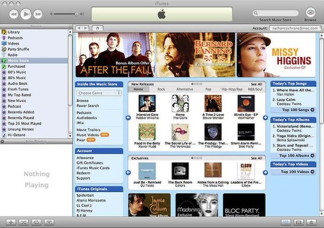Toggle the artwork viewer button
Screen dimensions: 324x228
point(49,222)
